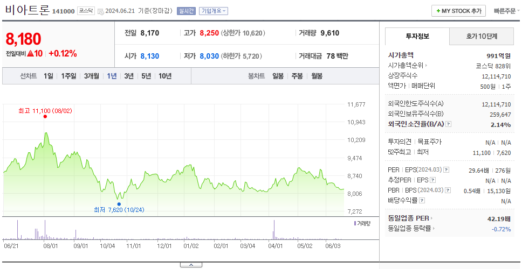The width and height of the screenshot is (522, 269).
Task: Select the 월봉 candlestick chart
Action: [x=317, y=76]
